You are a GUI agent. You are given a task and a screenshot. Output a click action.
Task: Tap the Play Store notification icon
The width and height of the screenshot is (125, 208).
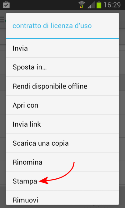click(x=6, y=4)
